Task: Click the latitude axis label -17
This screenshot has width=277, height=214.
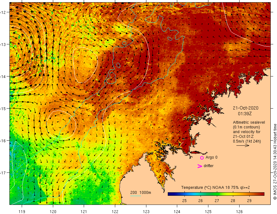Action: [x=3, y=173]
